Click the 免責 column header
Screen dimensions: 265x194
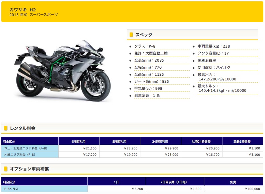pos(234,182)
